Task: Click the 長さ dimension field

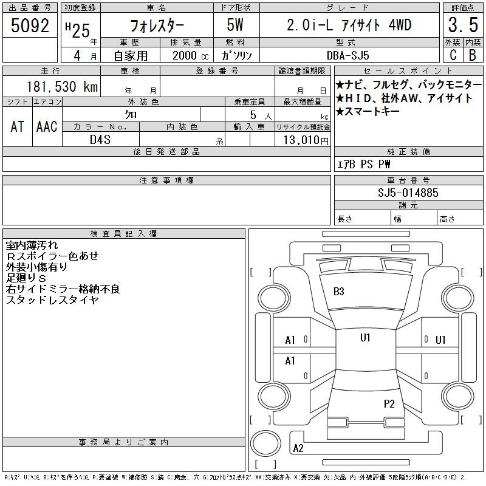Action: point(363,219)
